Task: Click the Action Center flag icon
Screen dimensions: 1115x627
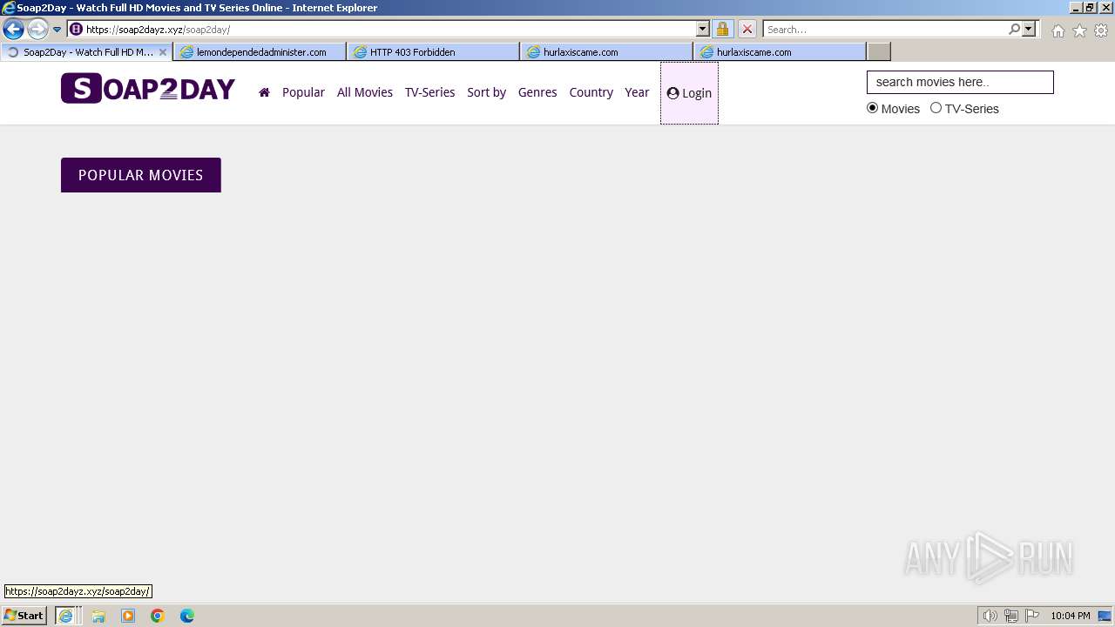Action: [x=1032, y=616]
